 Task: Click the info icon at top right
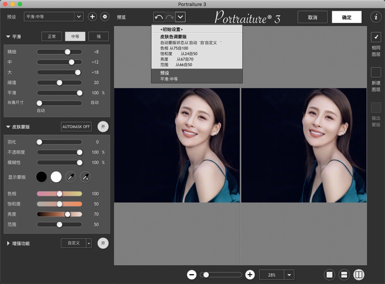coord(376,17)
